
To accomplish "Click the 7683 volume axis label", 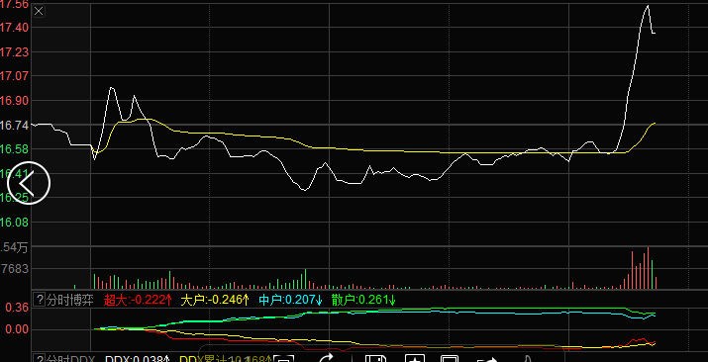I will click(15, 269).
